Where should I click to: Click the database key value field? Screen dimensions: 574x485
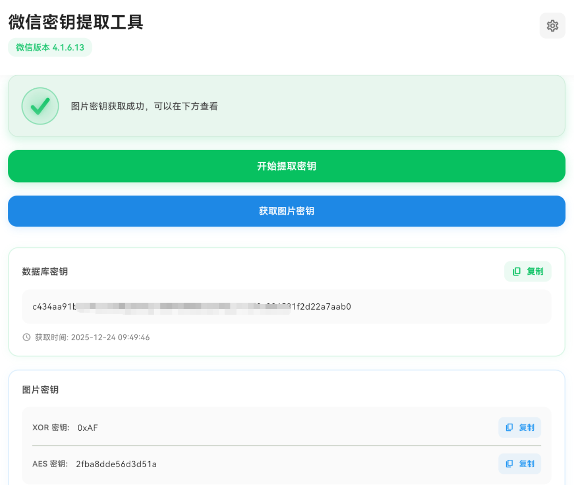click(286, 307)
